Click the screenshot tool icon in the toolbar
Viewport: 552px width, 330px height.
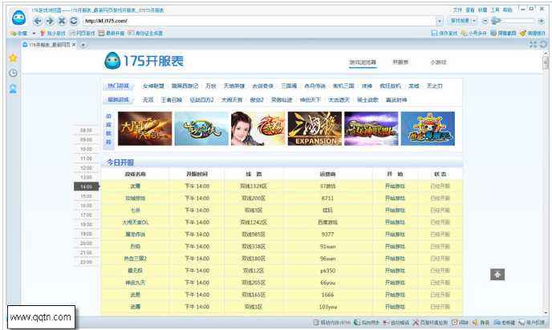tap(493, 33)
